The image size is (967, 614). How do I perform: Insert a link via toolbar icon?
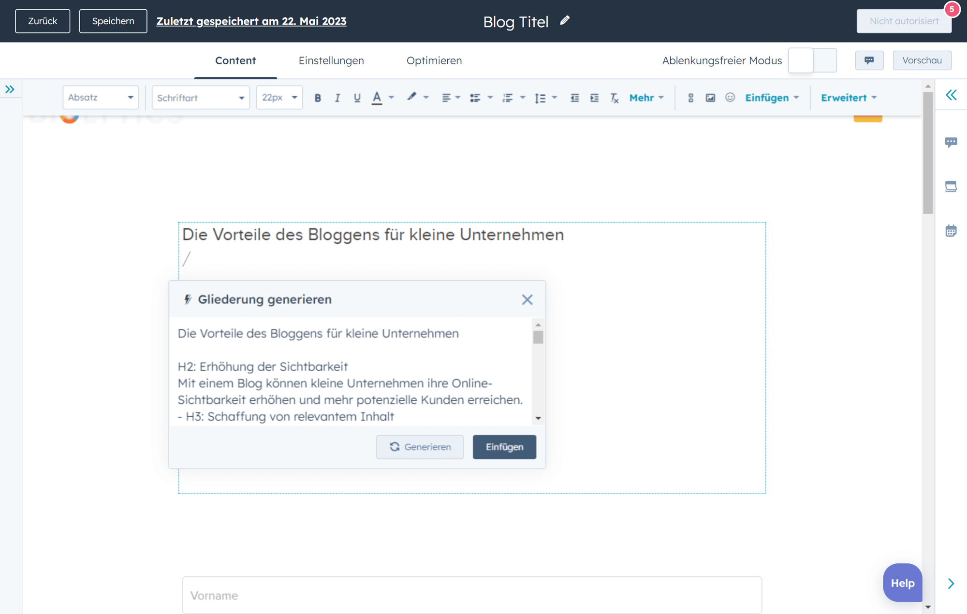coord(690,98)
